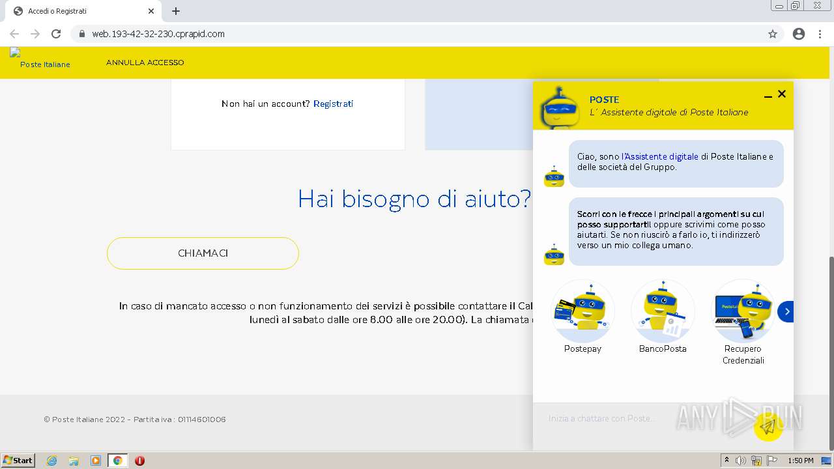Click the Hai bisogno di aiuto? heading
This screenshot has height=469, width=834.
[x=414, y=199]
